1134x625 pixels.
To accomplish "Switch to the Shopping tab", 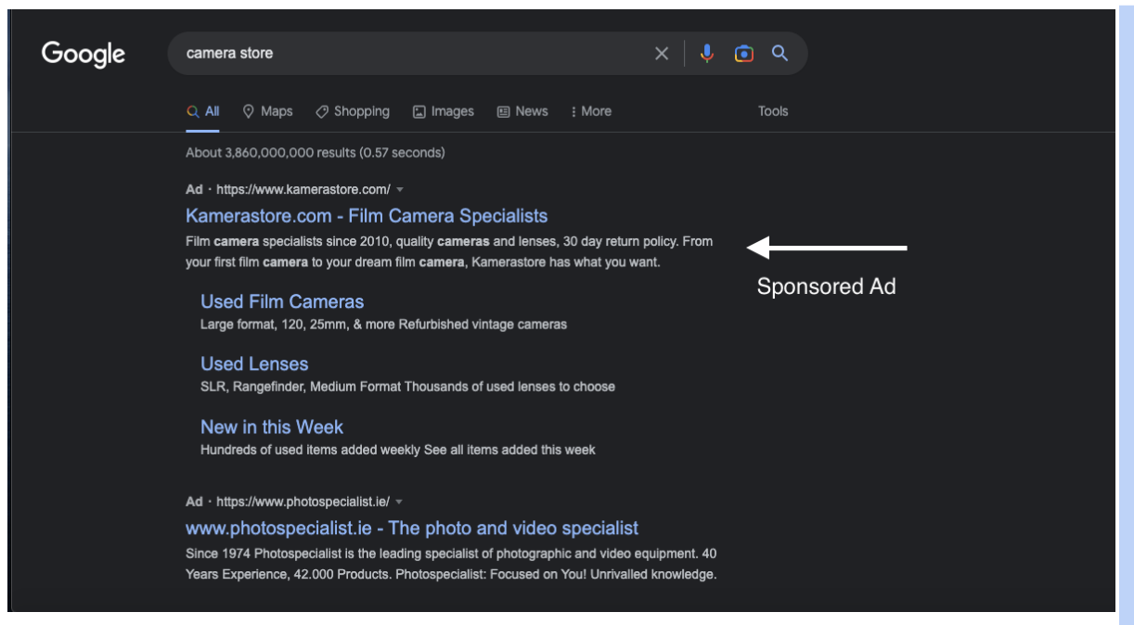I will [353, 111].
